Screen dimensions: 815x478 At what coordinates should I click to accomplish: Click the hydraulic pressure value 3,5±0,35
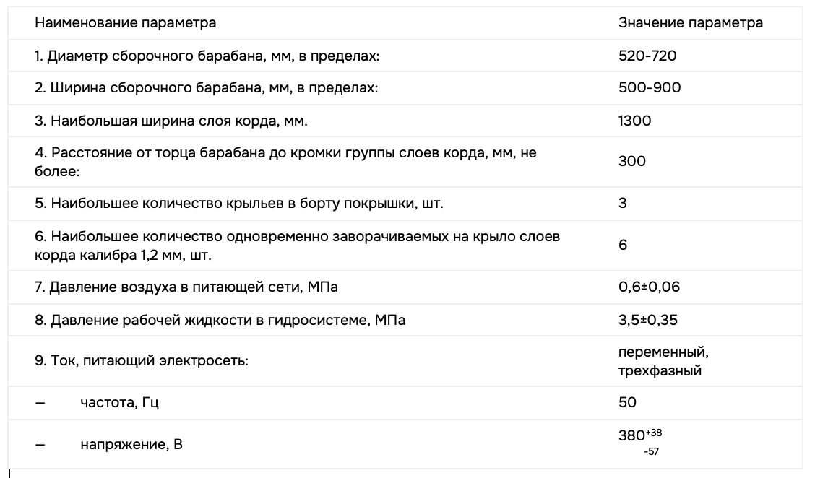pos(648,320)
